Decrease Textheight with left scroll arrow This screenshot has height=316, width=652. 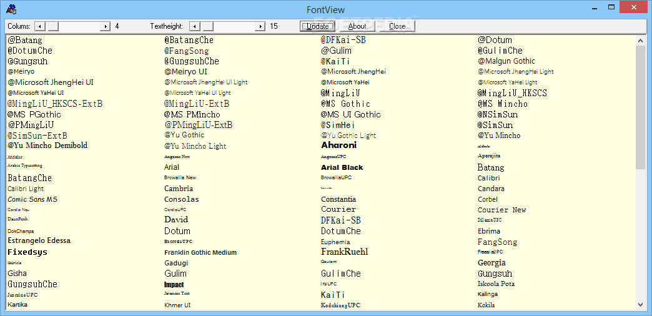pos(194,26)
